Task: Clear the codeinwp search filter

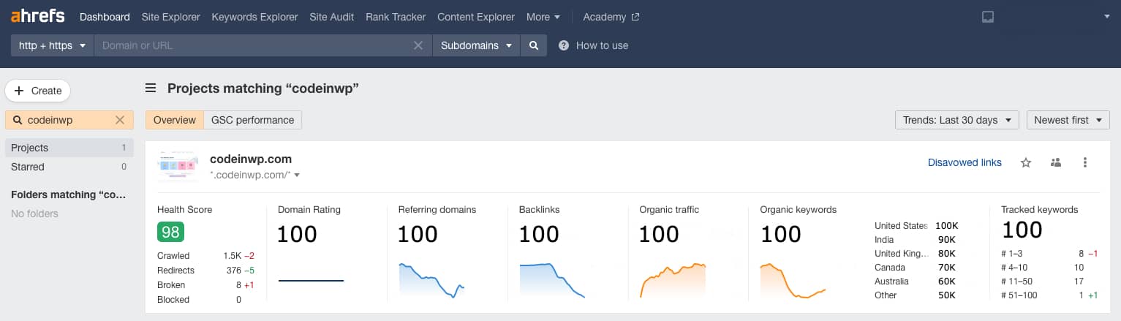Action: coord(121,120)
